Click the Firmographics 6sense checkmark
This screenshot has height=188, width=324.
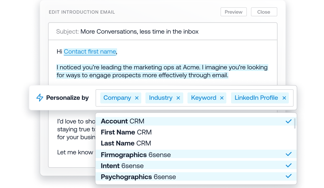pyautogui.click(x=289, y=154)
